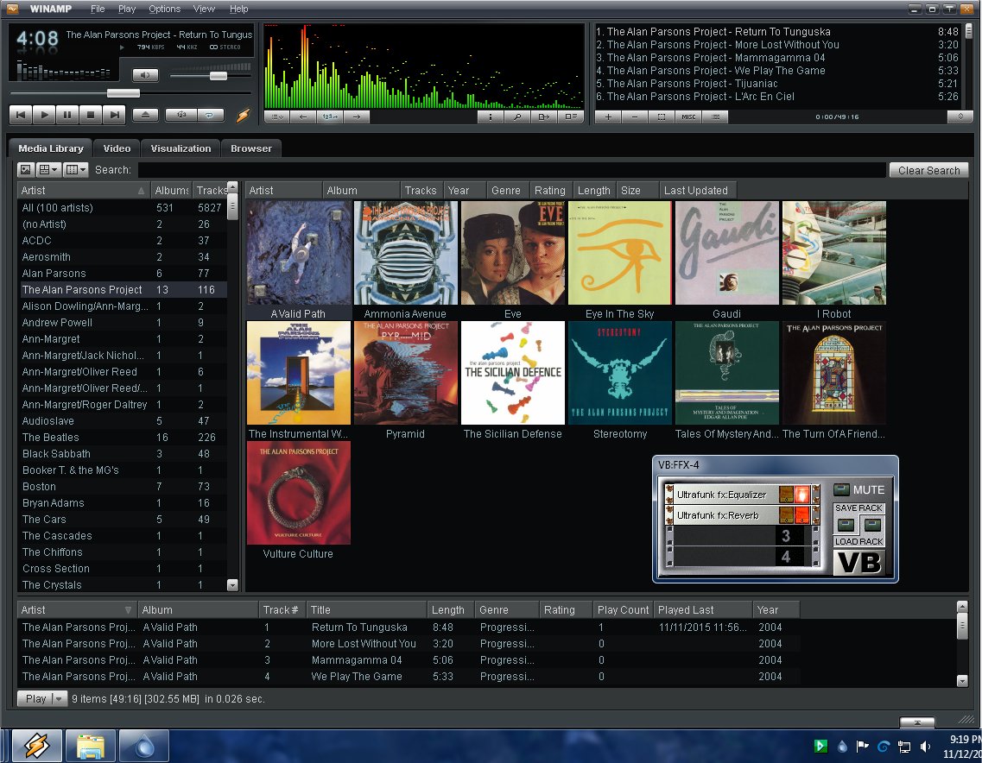Image resolution: width=982 pixels, height=763 pixels.
Task: Open the Play menu
Action: 126,9
